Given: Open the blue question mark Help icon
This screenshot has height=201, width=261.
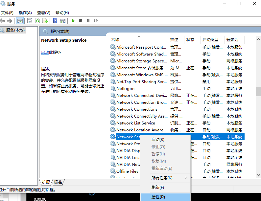Looking at the screenshot, I should click(55, 21).
